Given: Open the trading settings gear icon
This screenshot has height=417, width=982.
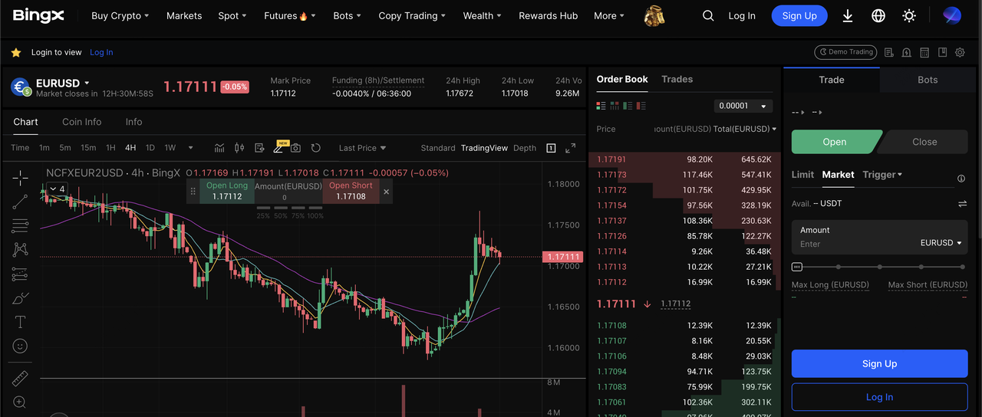Looking at the screenshot, I should click(961, 52).
